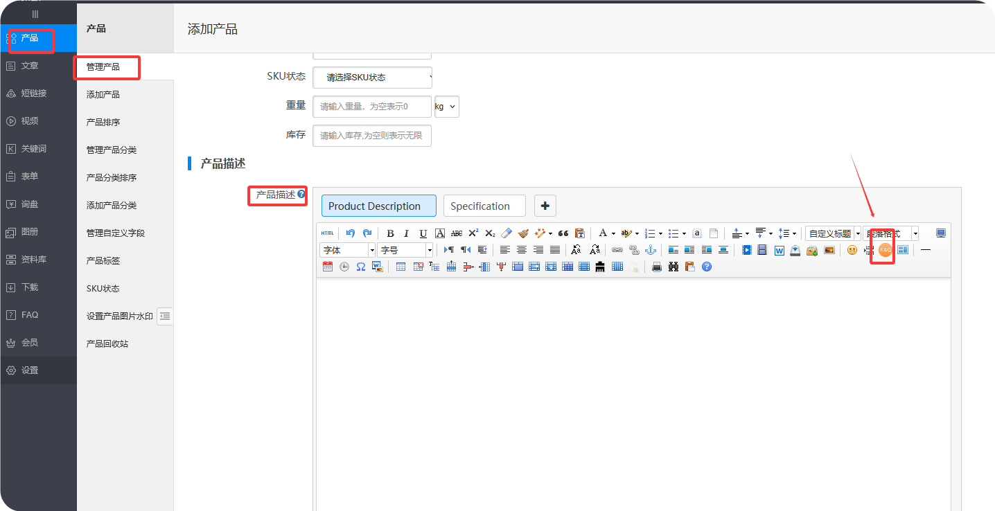Open the kg weight unit dropdown
This screenshot has height=511, width=995.
[446, 107]
